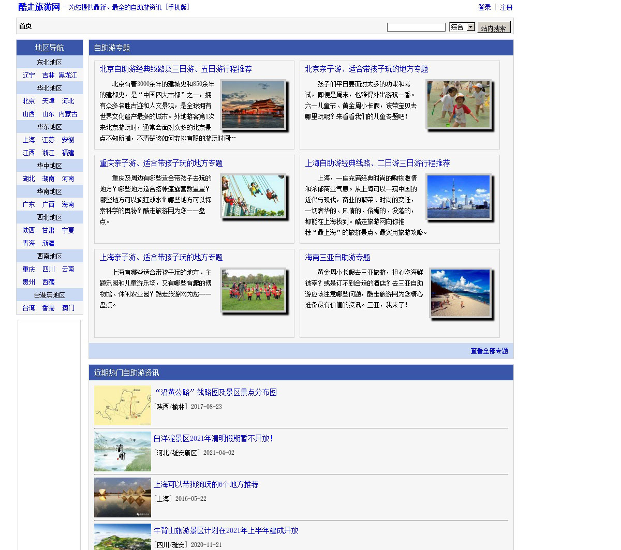Click the Tiananmen photo in Beijing topic
Viewport: 621px width, 550px height.
click(x=253, y=105)
